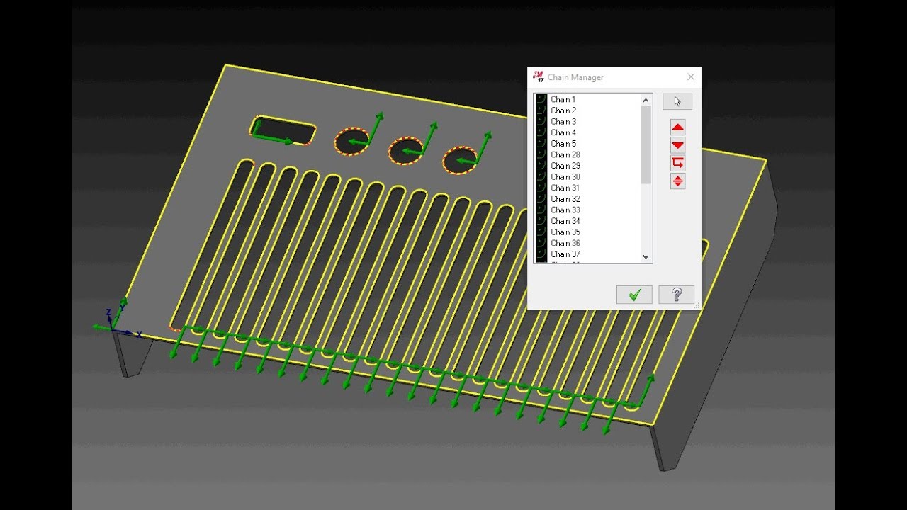The width and height of the screenshot is (907, 510).
Task: Select Chain 35 in the list
Action: click(x=565, y=232)
